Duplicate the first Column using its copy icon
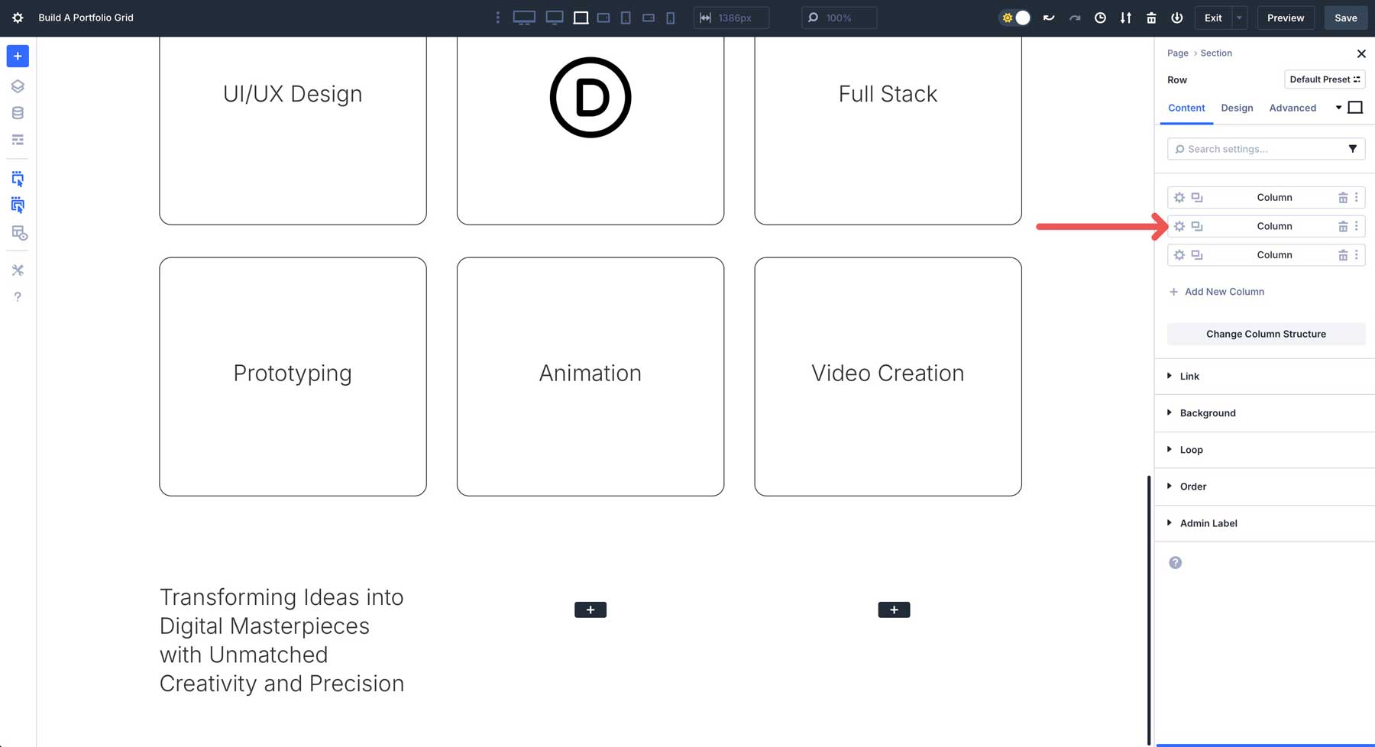The height and width of the screenshot is (747, 1375). tap(1196, 197)
